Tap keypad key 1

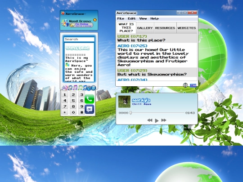[x=65, y=94]
